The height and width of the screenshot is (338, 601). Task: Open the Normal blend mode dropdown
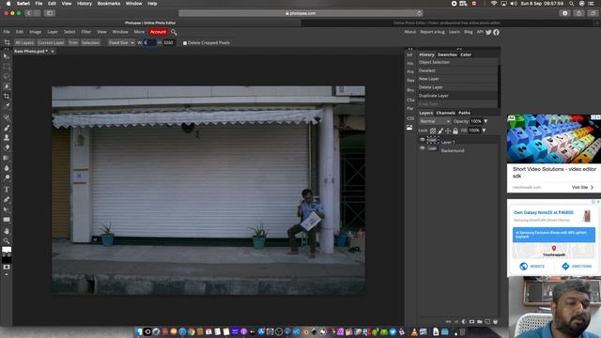pyautogui.click(x=435, y=121)
